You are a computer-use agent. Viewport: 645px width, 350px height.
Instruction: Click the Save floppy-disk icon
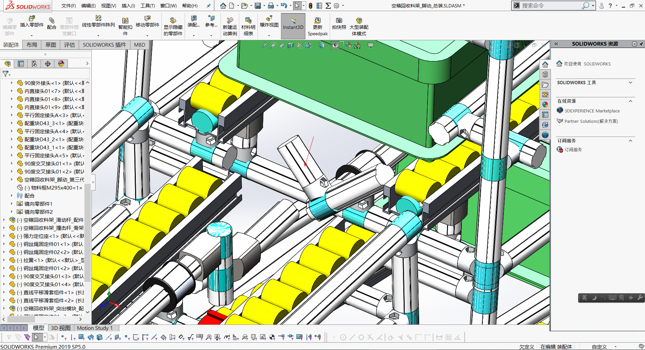click(x=258, y=6)
